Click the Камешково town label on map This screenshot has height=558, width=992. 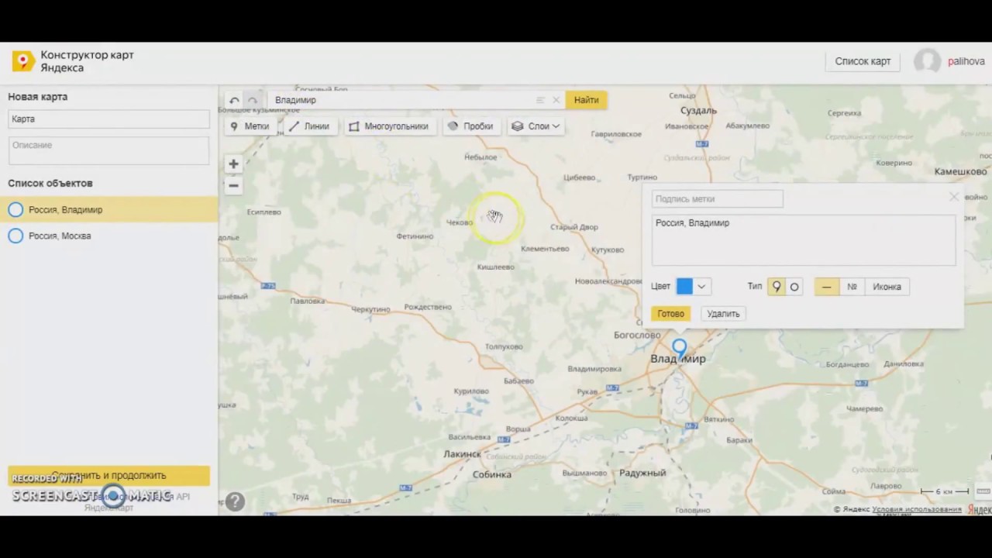pos(960,171)
